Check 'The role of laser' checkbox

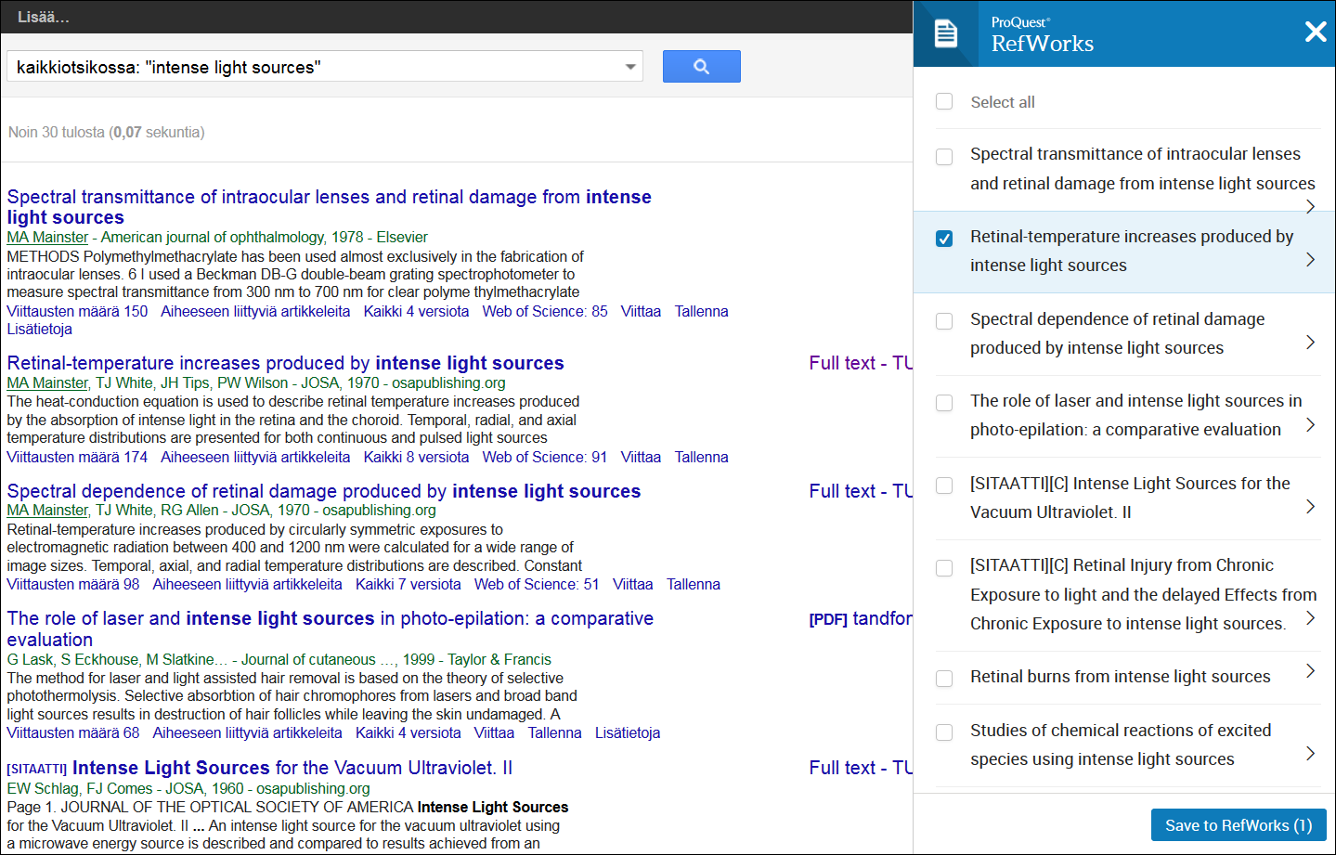944,403
